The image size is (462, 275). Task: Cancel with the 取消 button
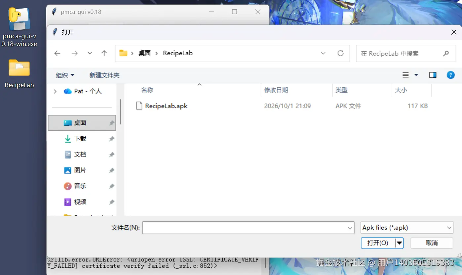432,243
